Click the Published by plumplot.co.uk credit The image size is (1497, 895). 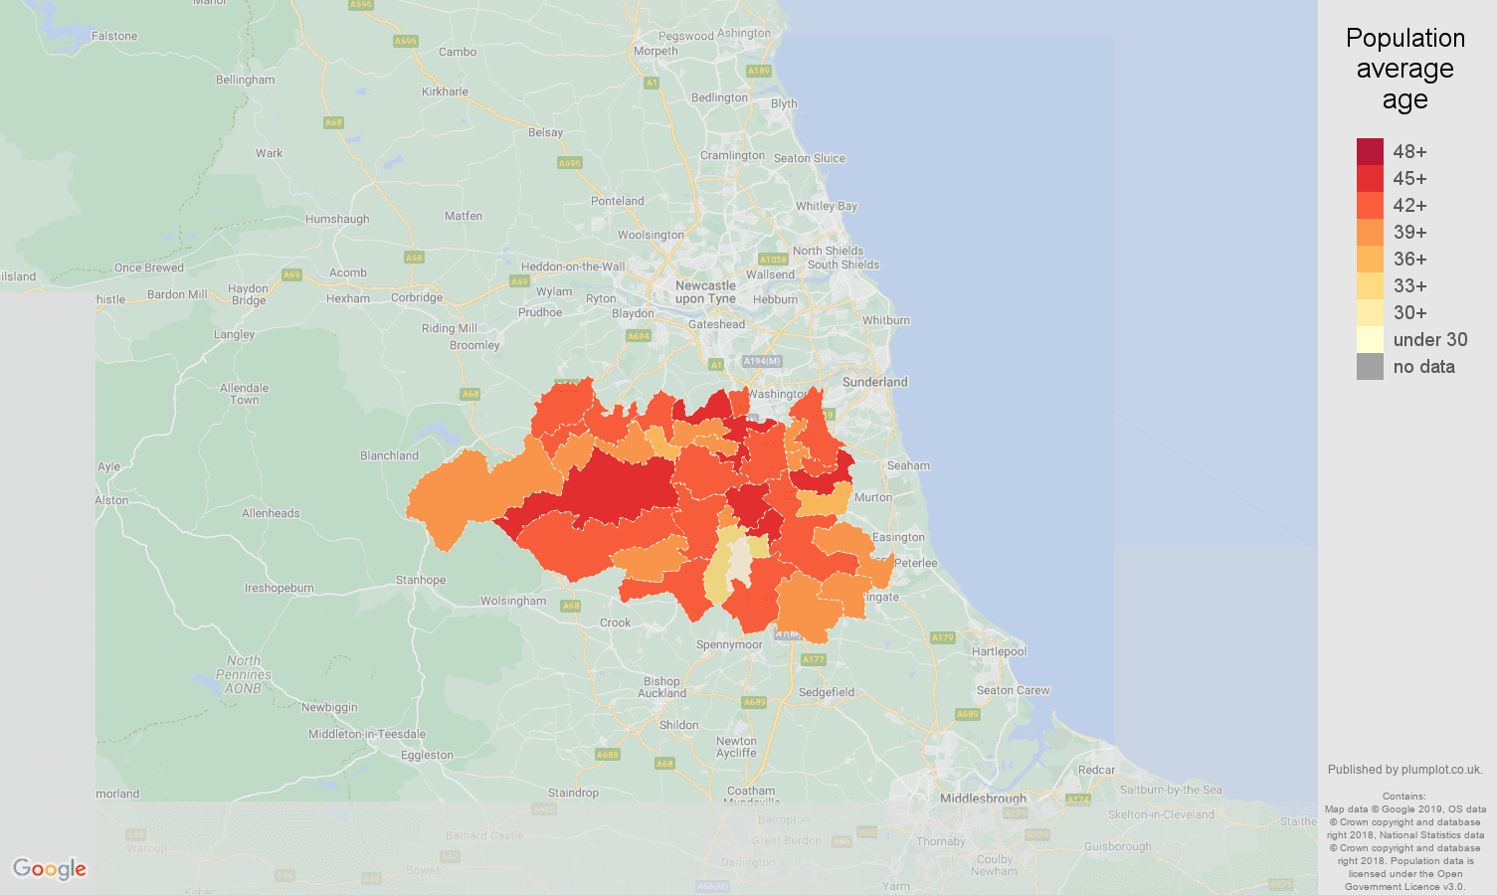pos(1404,770)
